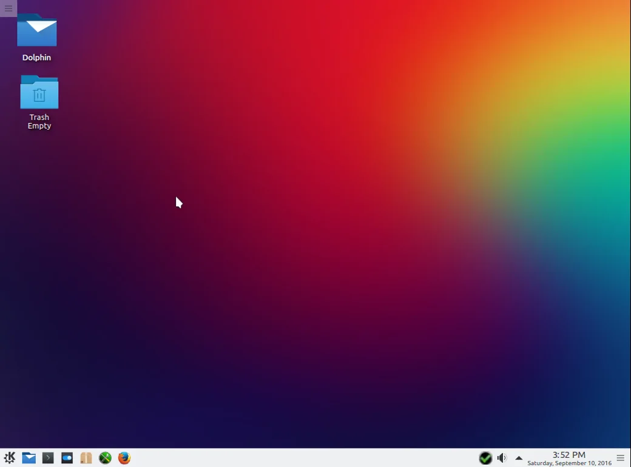The height and width of the screenshot is (467, 631).
Task: Open the KDE application launcher
Action: (10, 458)
